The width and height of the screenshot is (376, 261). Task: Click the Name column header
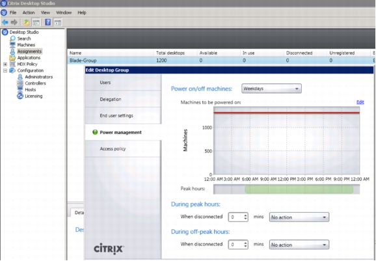pos(111,53)
